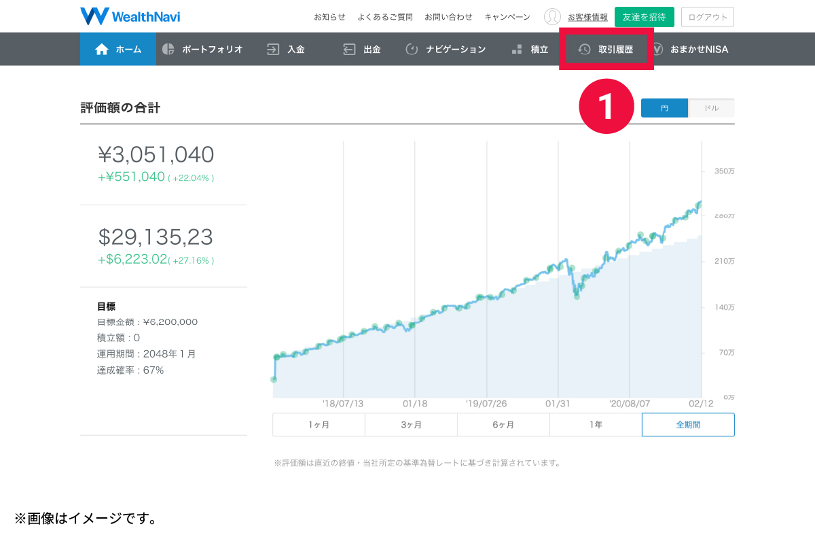This screenshot has height=537, width=815.
Task: Select the 6ヶ月 chart period
Action: click(503, 425)
